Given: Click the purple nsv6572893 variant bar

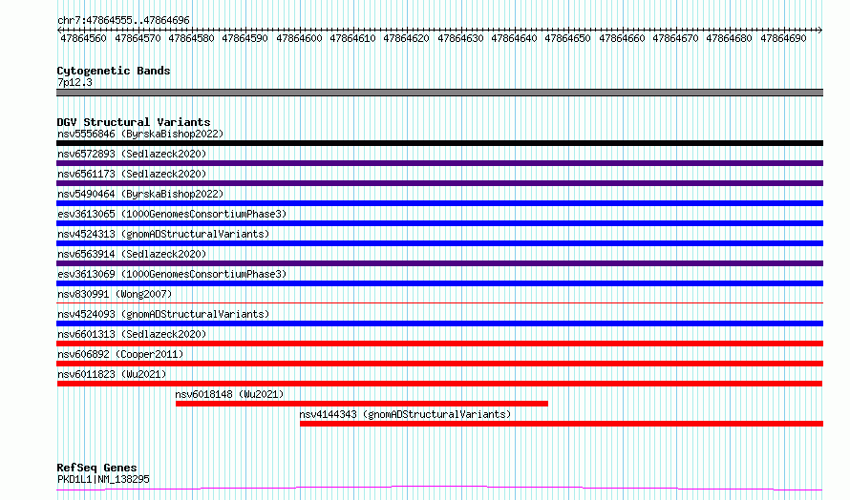Looking at the screenshot, I should pos(439,163).
